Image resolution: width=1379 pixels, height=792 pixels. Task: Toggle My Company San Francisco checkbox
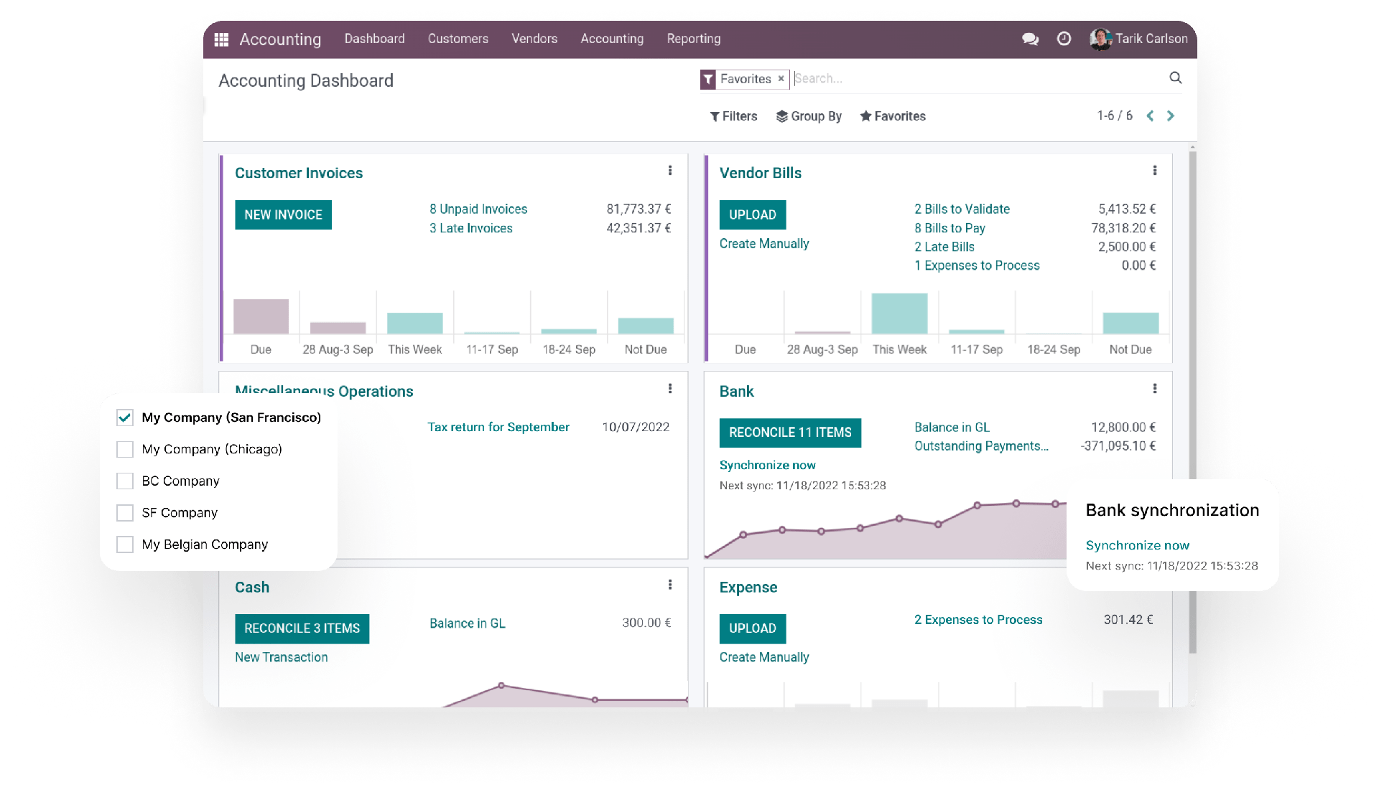(124, 418)
